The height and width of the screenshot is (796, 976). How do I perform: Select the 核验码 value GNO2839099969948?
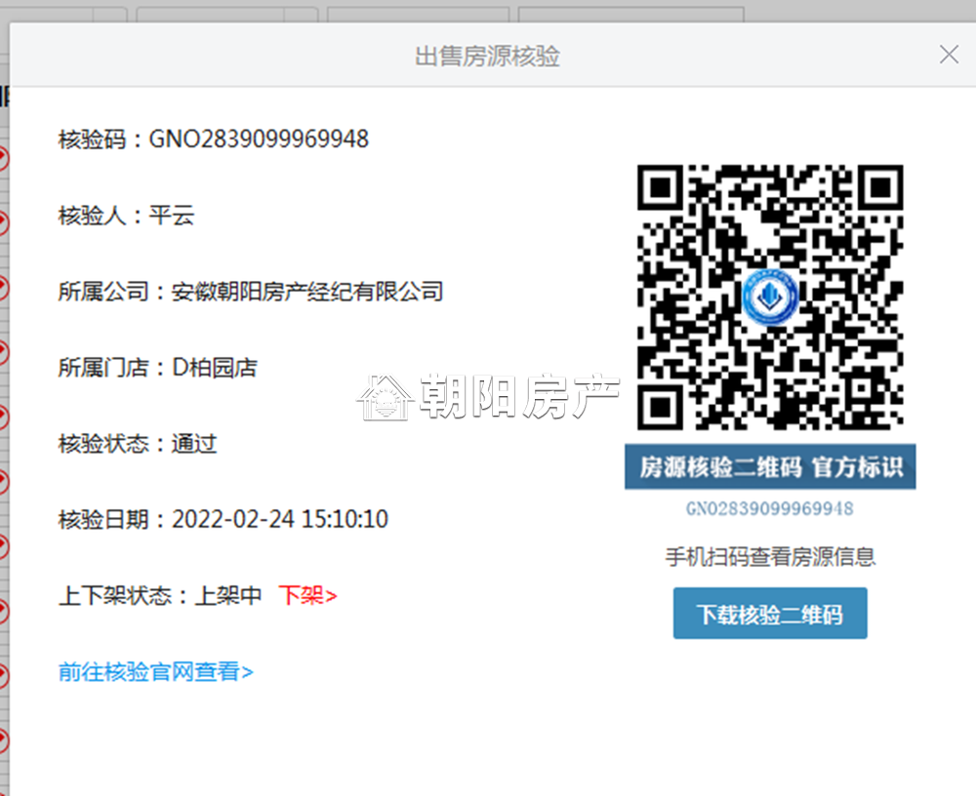(259, 139)
